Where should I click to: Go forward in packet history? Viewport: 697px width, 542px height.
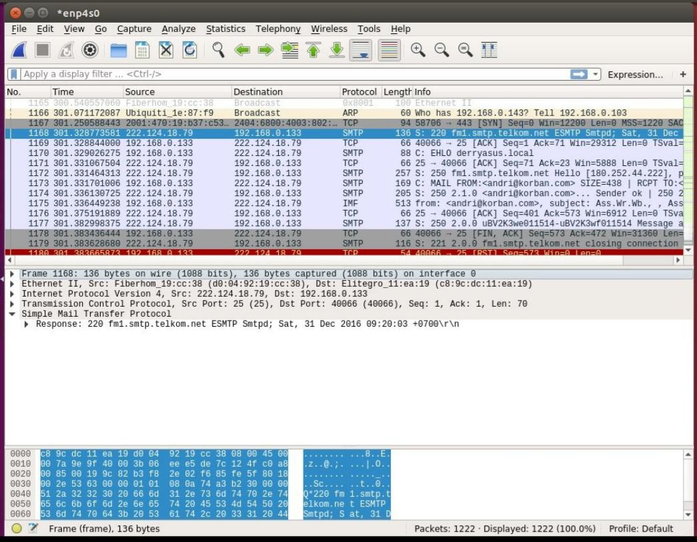point(266,50)
